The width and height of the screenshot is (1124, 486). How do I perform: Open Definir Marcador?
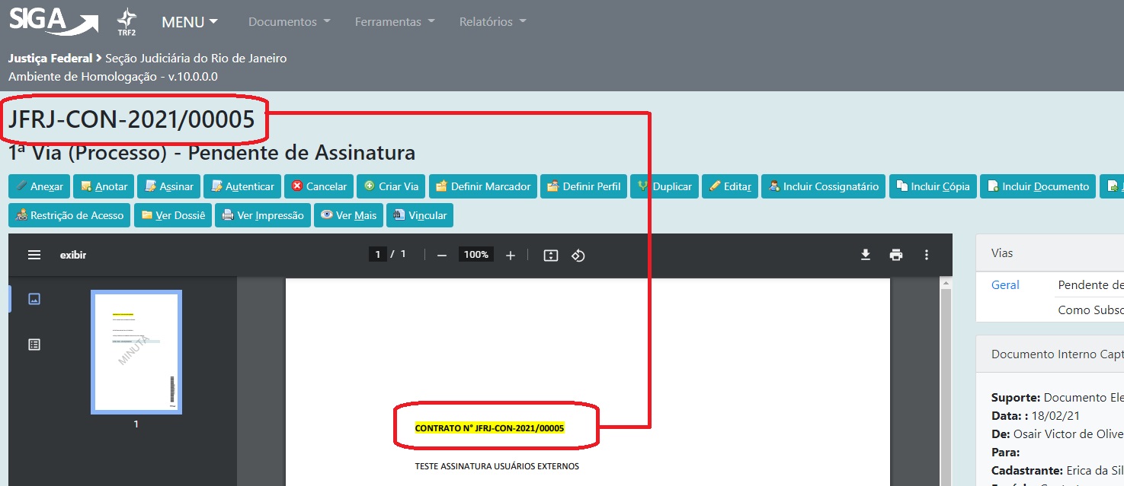[x=483, y=186]
